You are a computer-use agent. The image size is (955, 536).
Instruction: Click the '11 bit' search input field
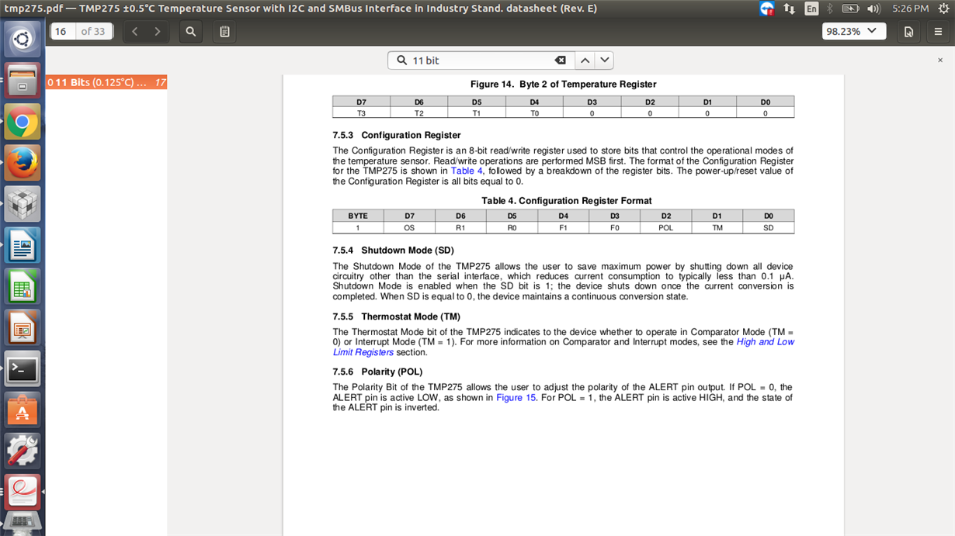tap(481, 61)
